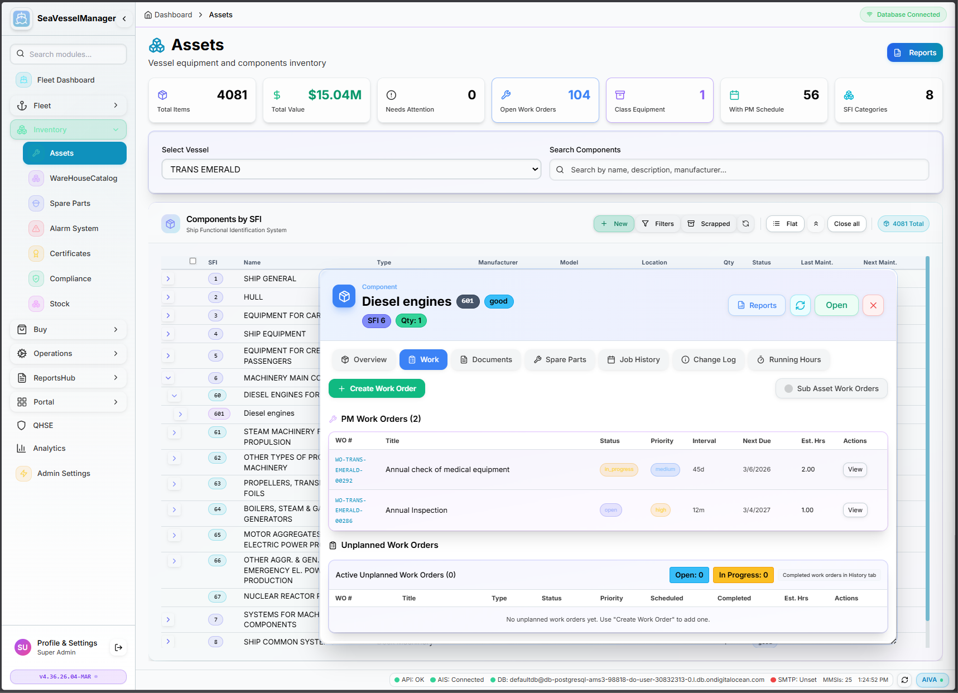Open the Certificates inventory module

click(x=70, y=253)
